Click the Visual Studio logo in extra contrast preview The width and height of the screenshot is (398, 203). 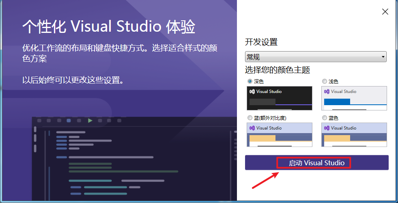pyautogui.click(x=252, y=128)
